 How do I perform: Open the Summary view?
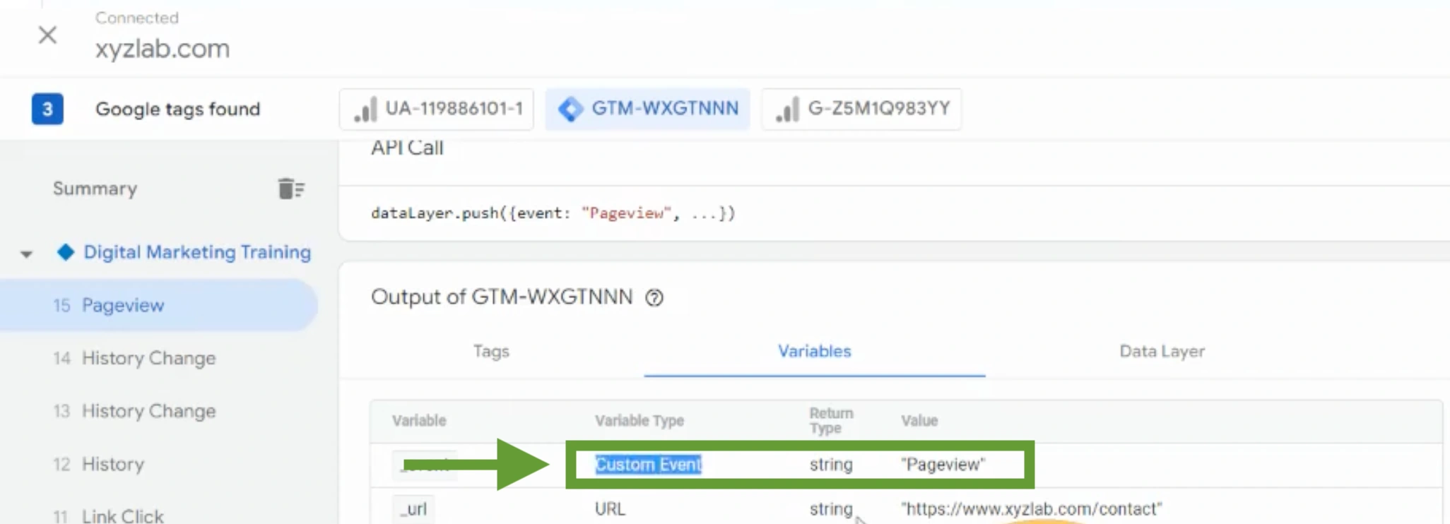[x=95, y=189]
